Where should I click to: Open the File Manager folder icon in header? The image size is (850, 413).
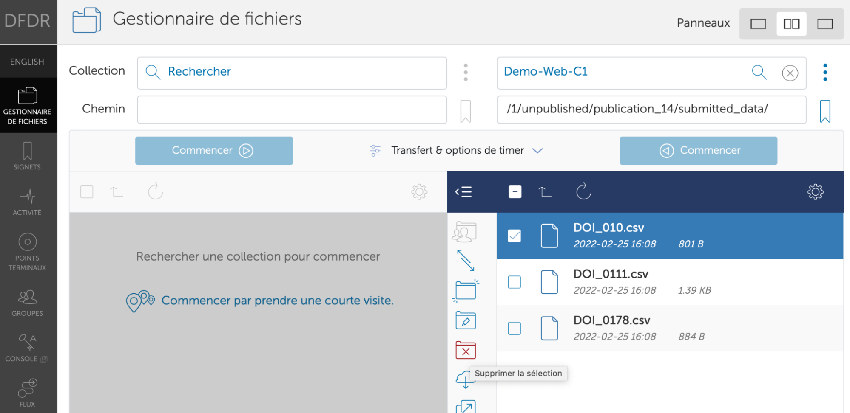coord(87,20)
